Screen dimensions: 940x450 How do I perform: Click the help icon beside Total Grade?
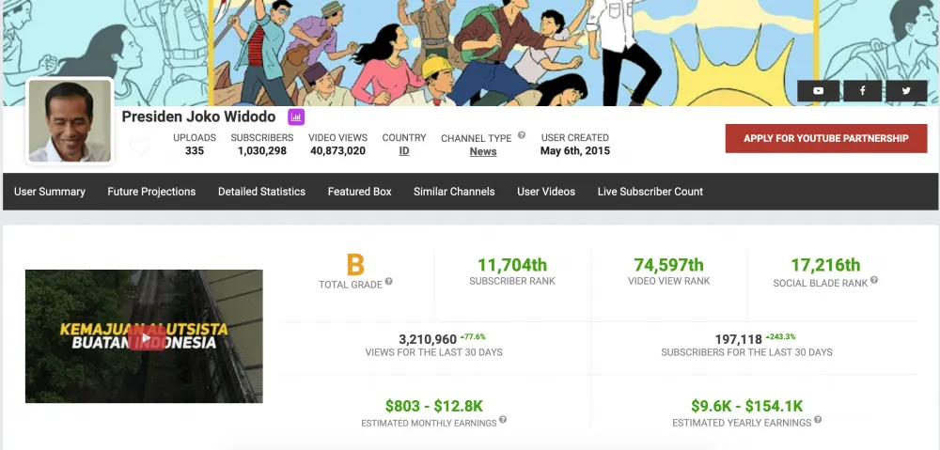pos(388,282)
